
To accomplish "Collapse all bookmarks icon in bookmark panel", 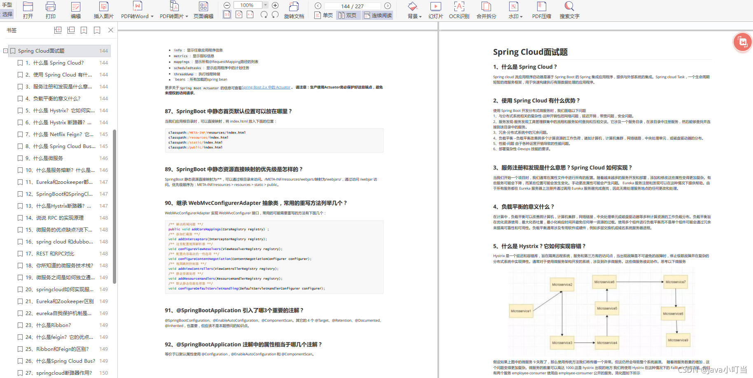I will (71, 30).
